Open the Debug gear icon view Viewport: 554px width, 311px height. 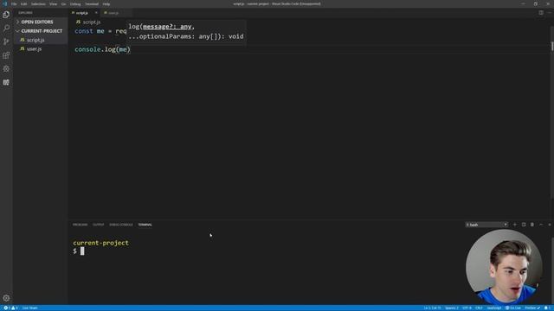[x=6, y=69]
